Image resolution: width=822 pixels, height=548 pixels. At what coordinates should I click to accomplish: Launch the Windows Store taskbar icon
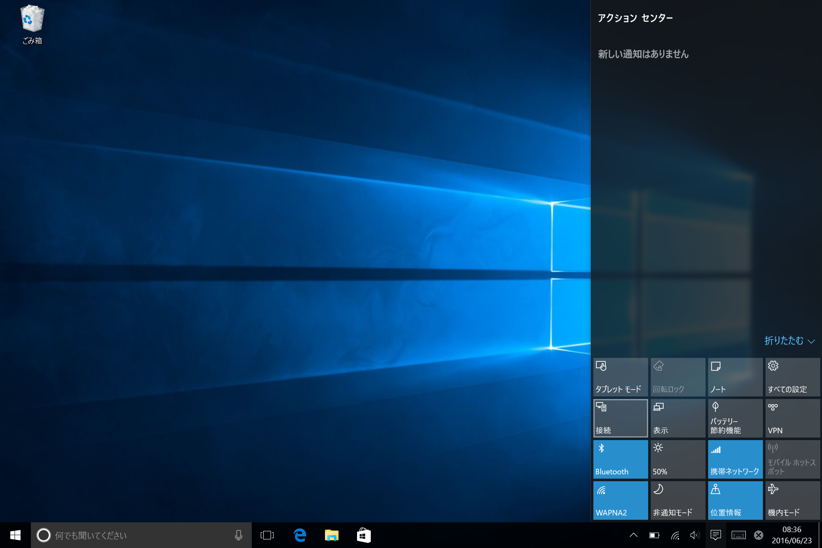(363, 535)
